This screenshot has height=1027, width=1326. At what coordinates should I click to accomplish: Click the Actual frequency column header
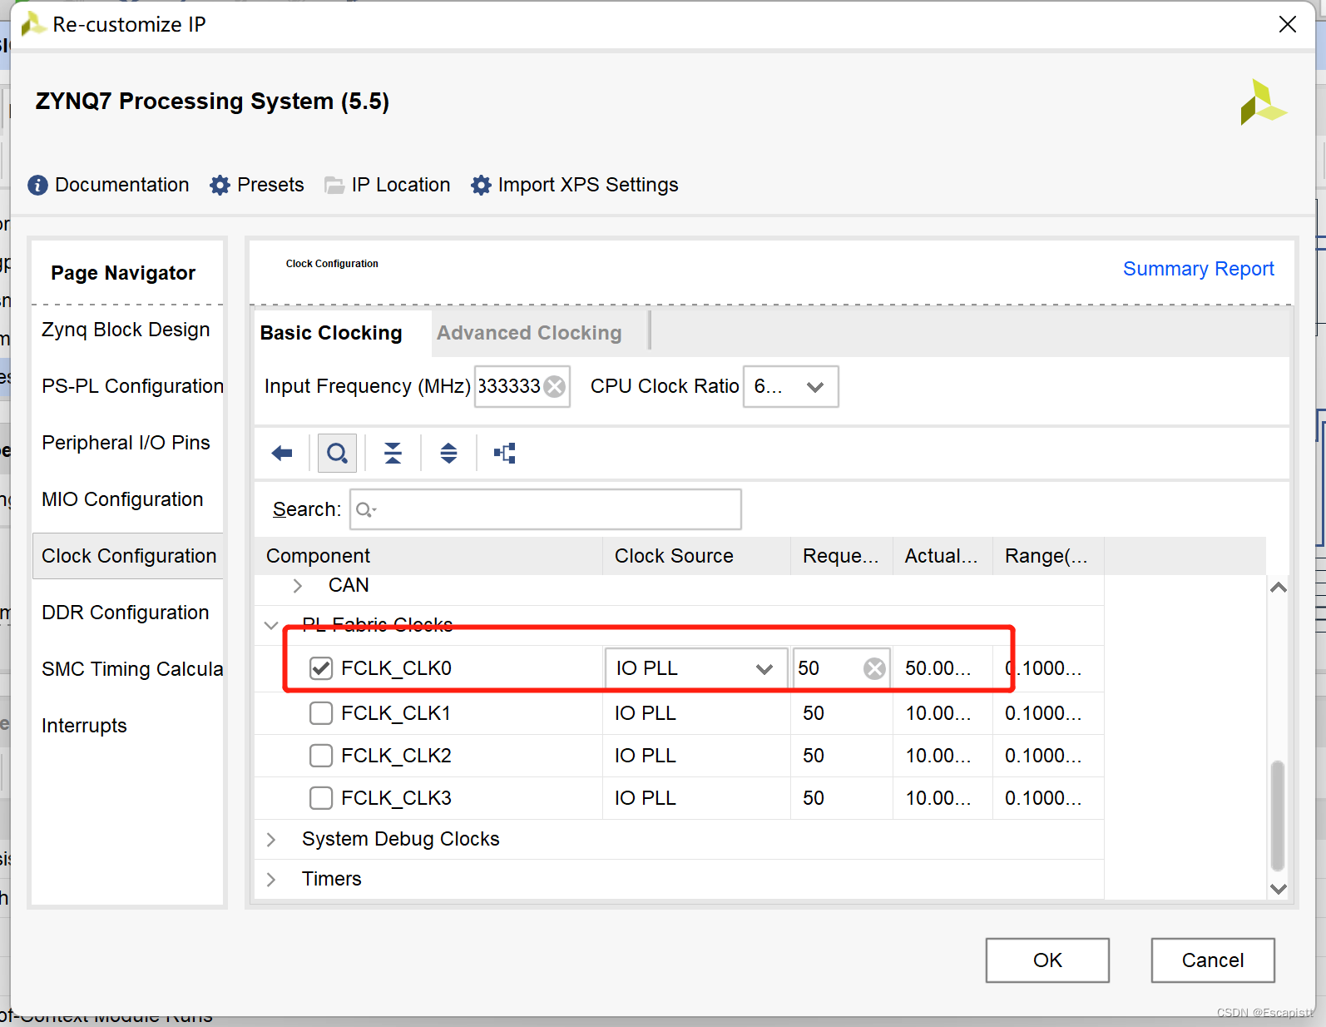coord(943,556)
